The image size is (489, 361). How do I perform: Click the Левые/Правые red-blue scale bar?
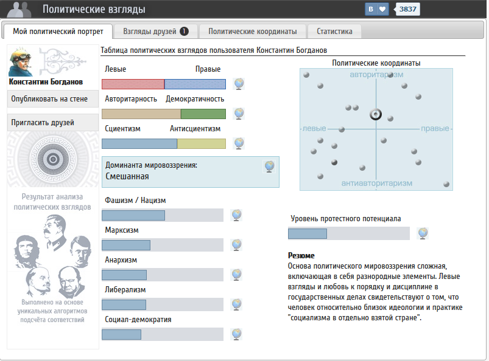(x=163, y=84)
